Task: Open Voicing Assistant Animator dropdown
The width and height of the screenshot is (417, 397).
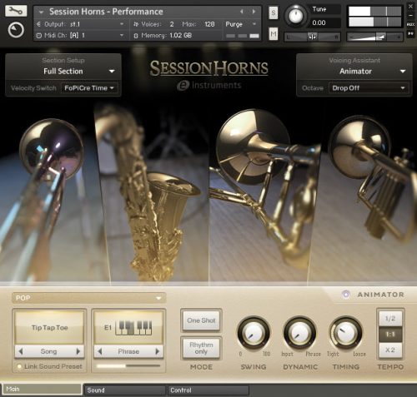Action: (x=354, y=72)
